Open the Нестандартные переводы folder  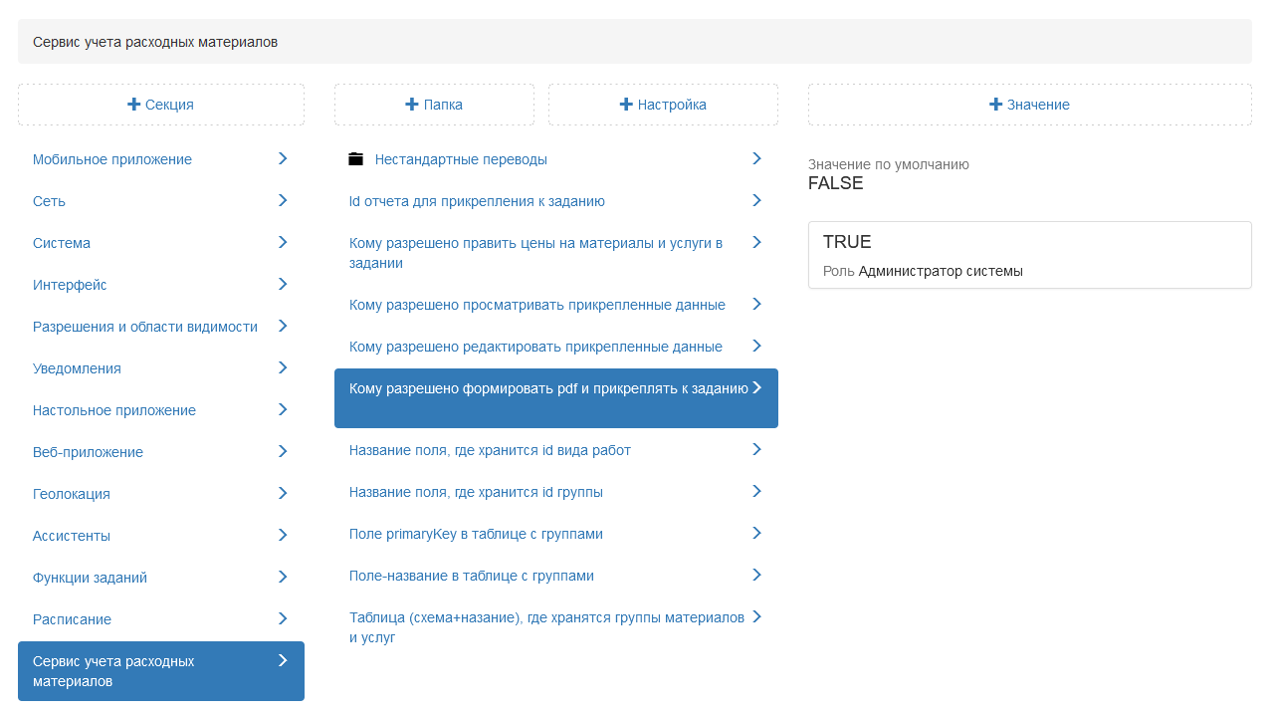(461, 159)
